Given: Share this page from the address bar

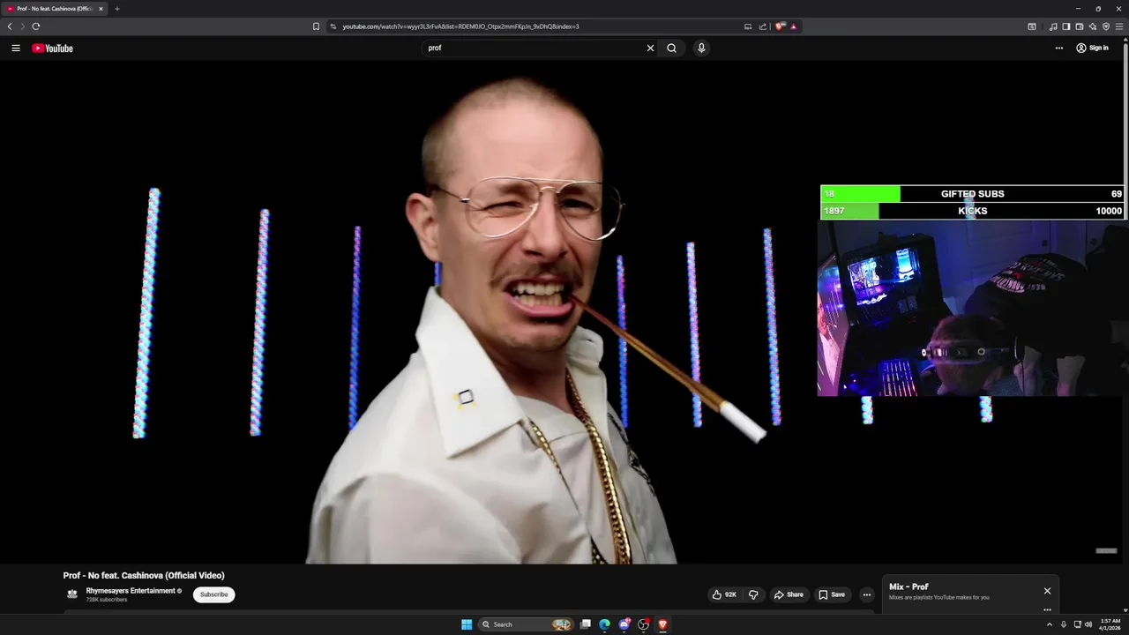Looking at the screenshot, I should tap(763, 26).
